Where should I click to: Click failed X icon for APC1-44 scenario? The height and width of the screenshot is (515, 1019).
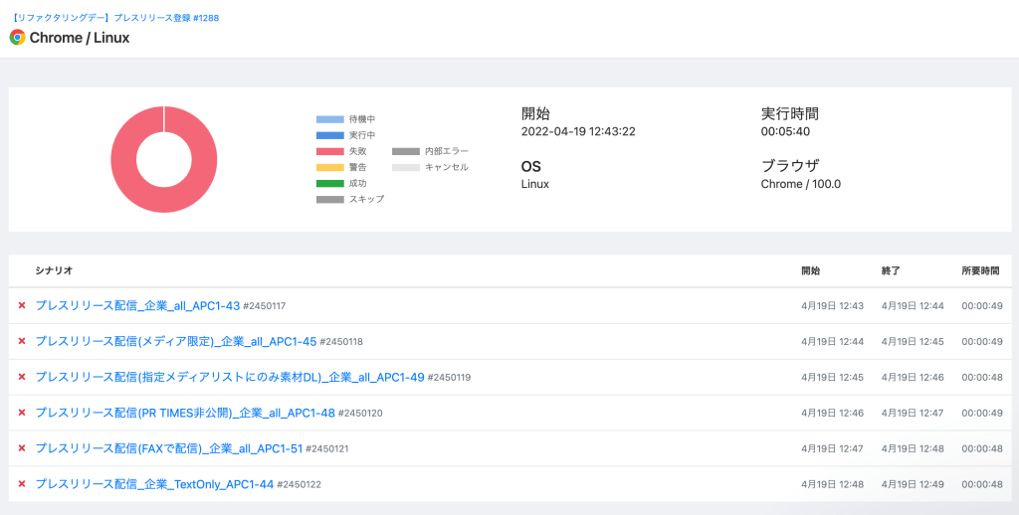(x=22, y=484)
